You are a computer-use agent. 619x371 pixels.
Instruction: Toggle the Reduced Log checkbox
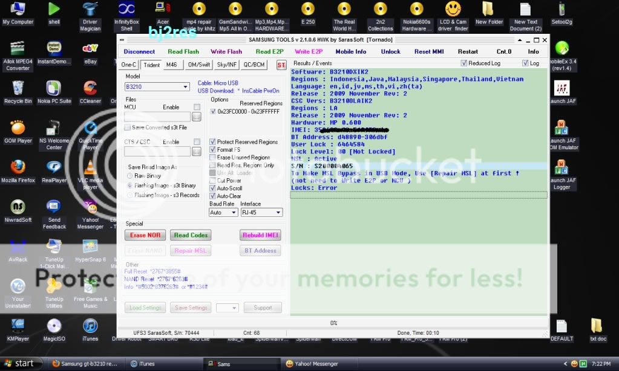(464, 63)
